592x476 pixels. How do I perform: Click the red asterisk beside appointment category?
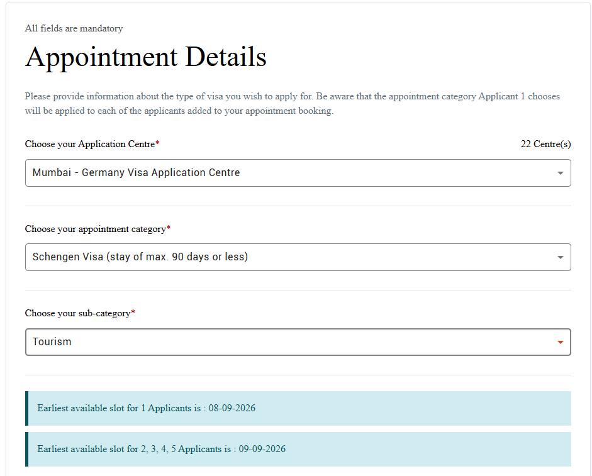(169, 228)
